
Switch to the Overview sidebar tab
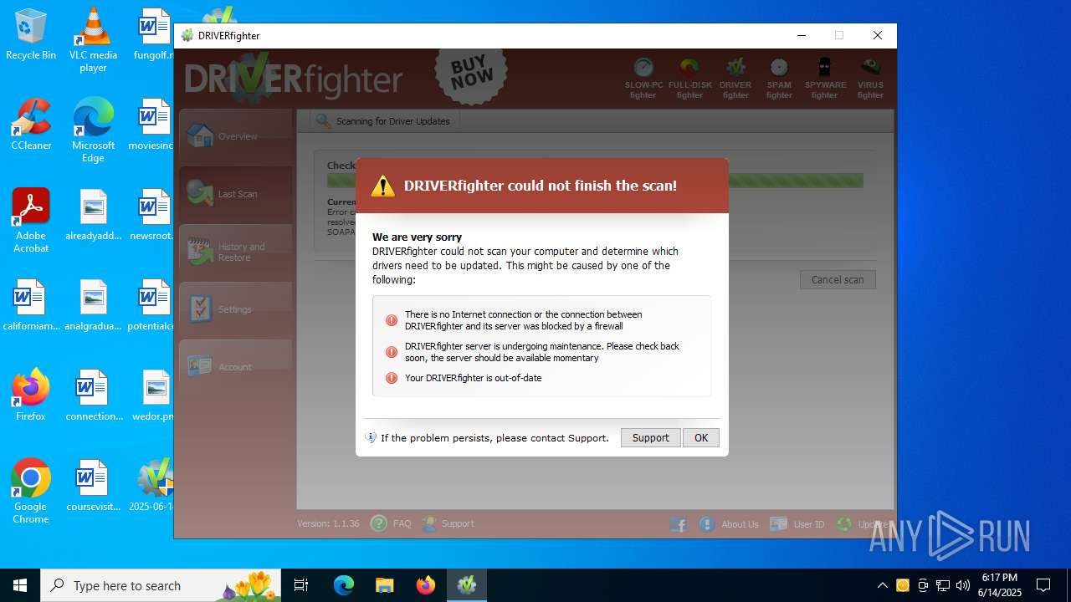(x=235, y=136)
